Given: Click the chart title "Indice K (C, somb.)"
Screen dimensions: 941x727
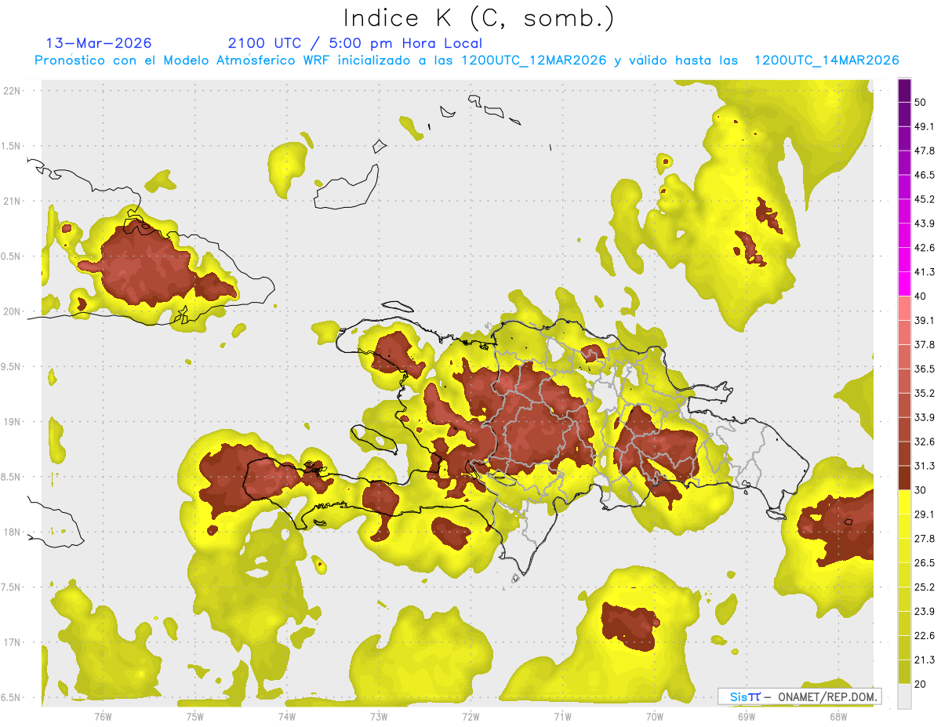Looking at the screenshot, I should pos(479,18).
